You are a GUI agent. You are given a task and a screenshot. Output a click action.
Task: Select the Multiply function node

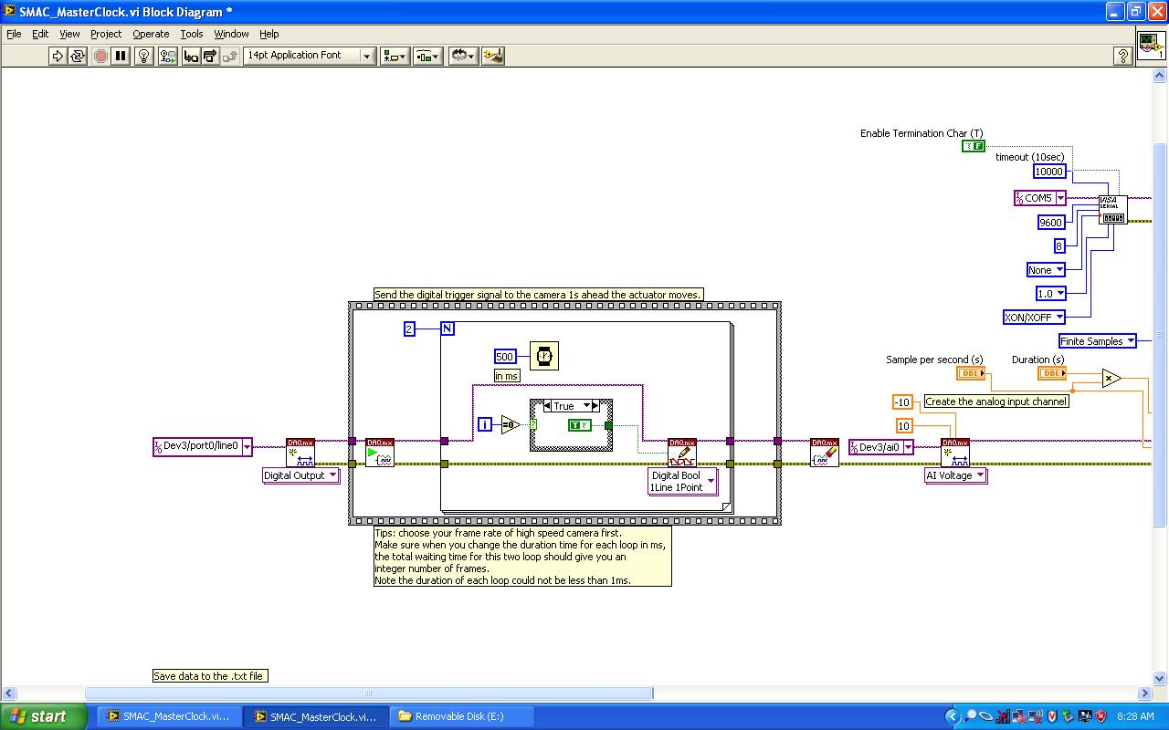tap(1111, 378)
